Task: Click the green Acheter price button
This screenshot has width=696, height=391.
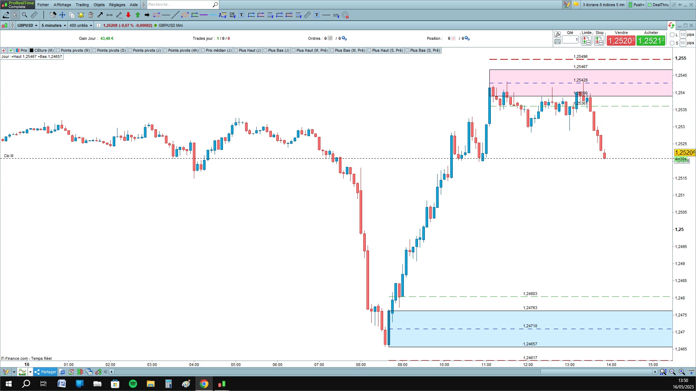Action: coord(651,41)
